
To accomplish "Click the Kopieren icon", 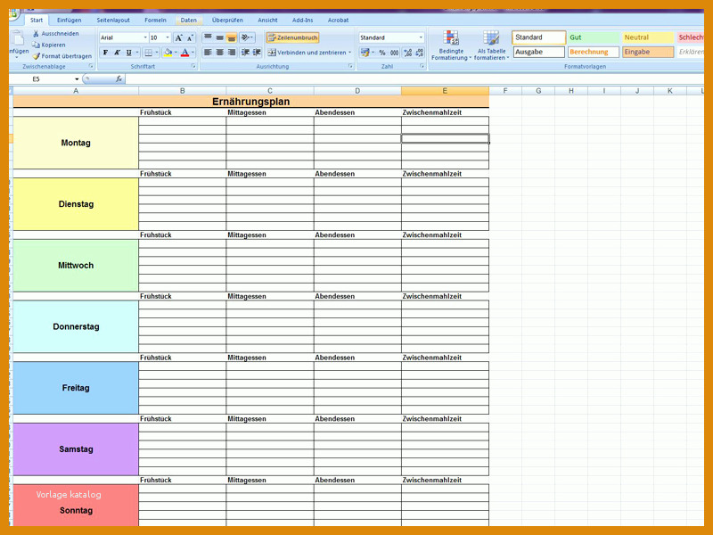I will click(36, 45).
